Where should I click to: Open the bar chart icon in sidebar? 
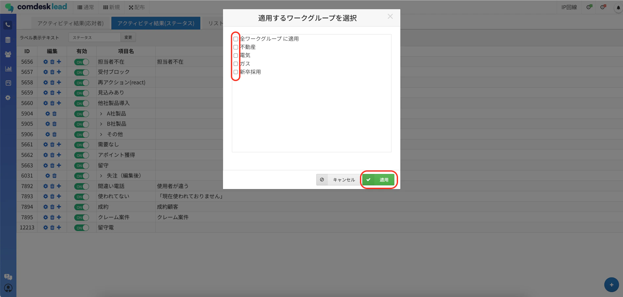click(8, 69)
